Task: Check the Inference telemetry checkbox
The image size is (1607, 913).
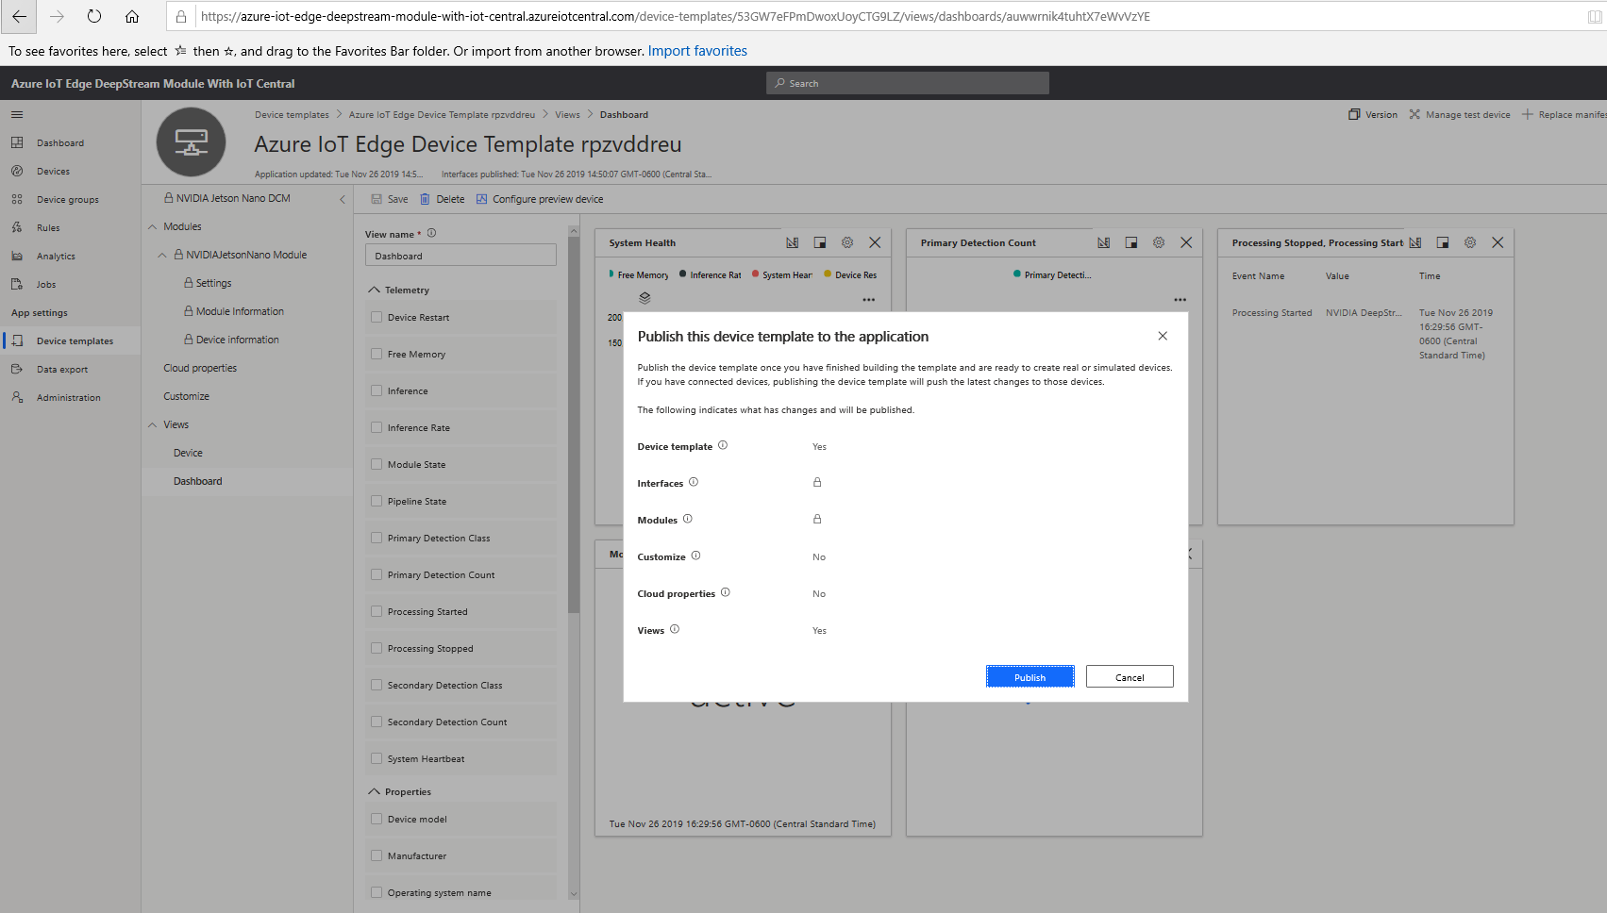Action: pyautogui.click(x=377, y=390)
